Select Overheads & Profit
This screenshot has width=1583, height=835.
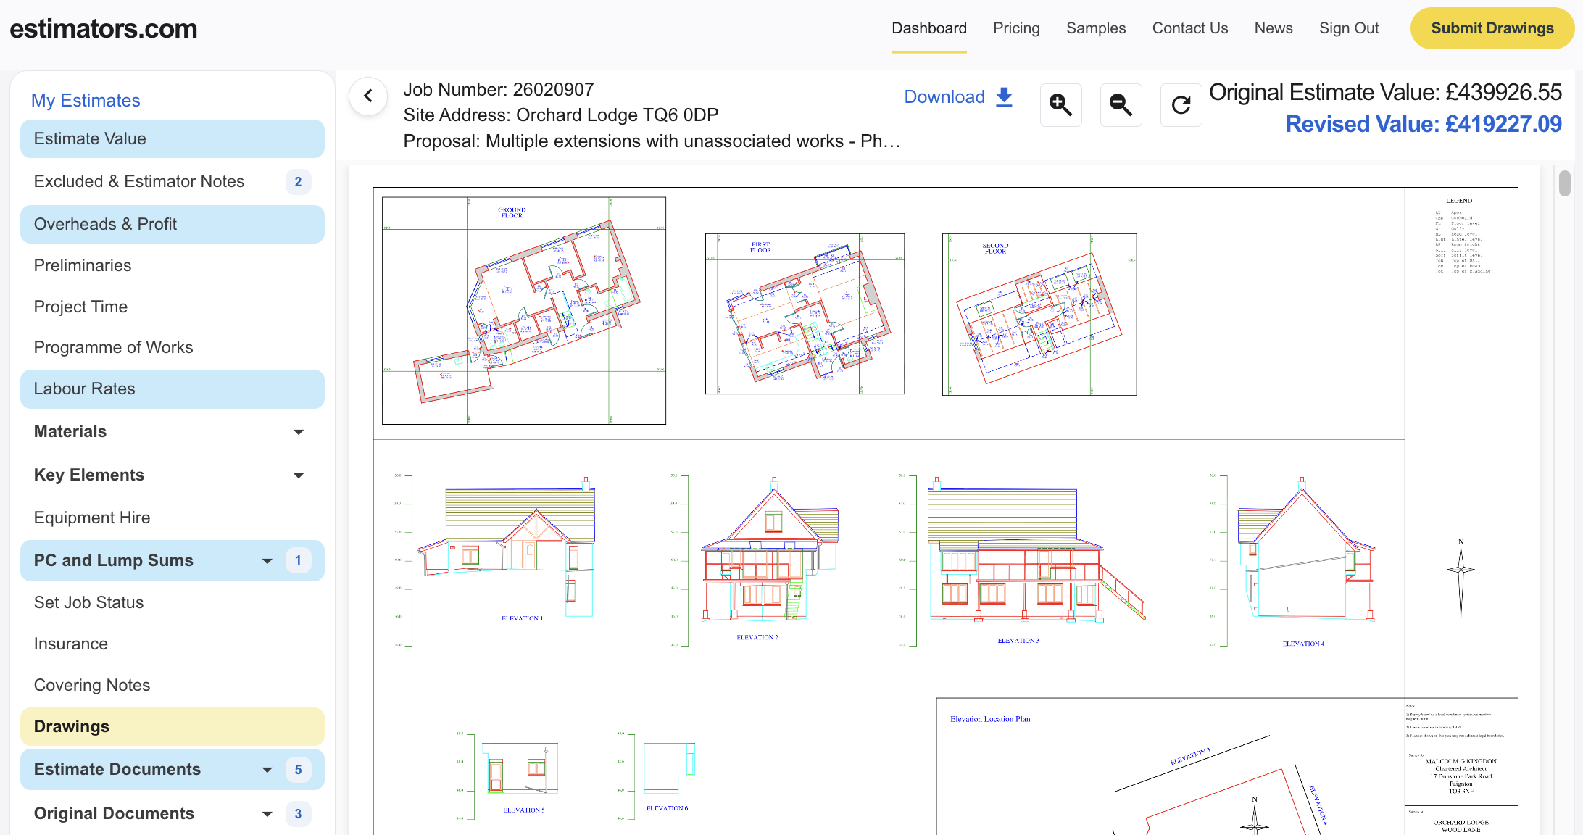click(x=173, y=225)
